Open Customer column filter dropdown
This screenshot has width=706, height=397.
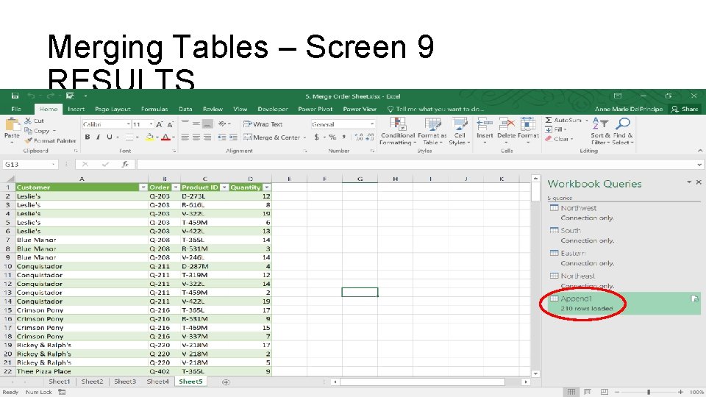click(143, 187)
